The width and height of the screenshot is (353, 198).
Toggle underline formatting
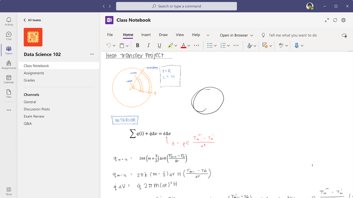click(x=159, y=46)
